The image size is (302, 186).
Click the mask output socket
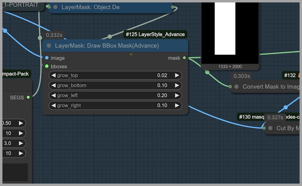click(184, 58)
